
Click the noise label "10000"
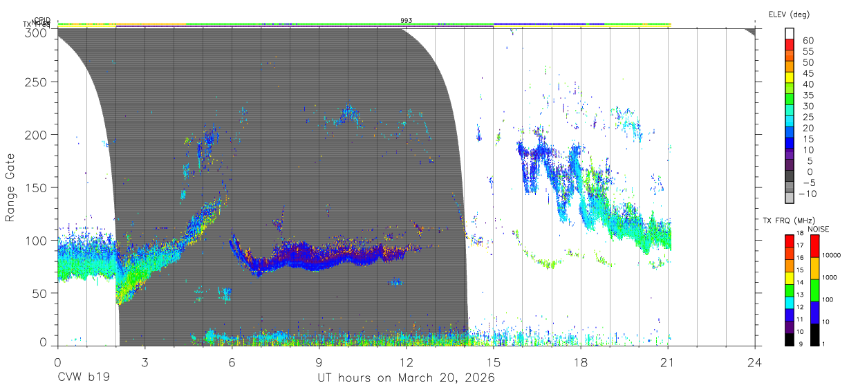832,255
